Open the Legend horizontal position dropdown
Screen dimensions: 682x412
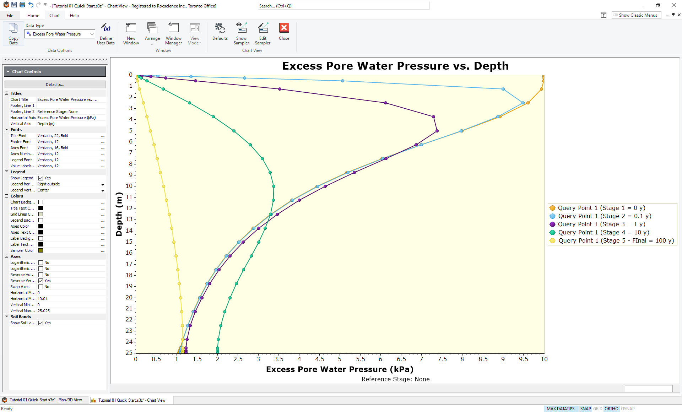tap(103, 185)
